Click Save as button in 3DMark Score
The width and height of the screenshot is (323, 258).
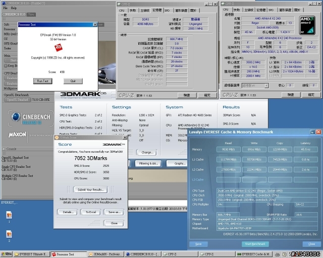click(114, 212)
